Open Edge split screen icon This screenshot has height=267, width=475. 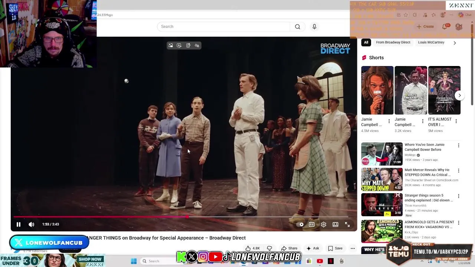tap(398, 15)
